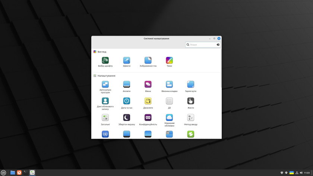This screenshot has height=176, width=313.
Task: Open Конфіденційність privacy settings
Action: (148, 119)
